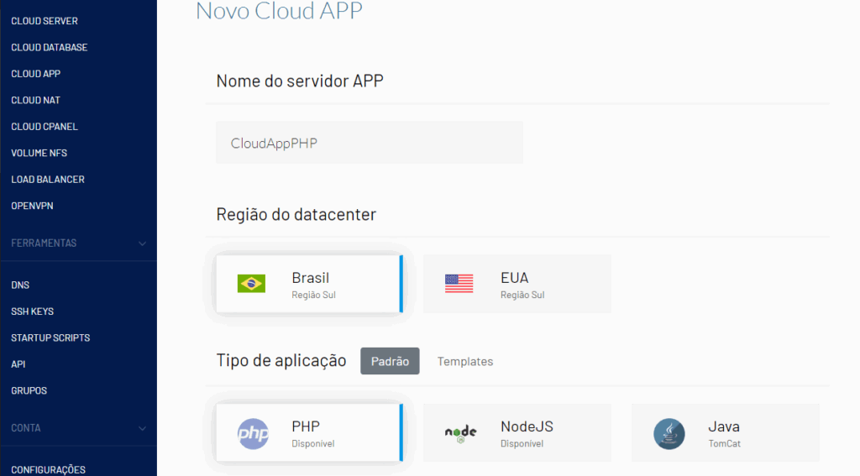This screenshot has height=476, width=860.
Task: Collapse the Ferramentas section chevron
Action: 142,243
